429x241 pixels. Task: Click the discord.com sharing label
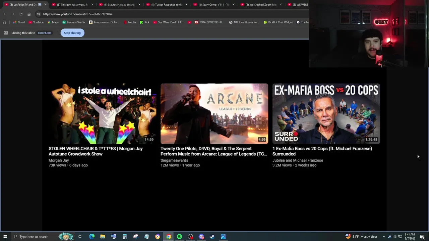tap(44, 33)
